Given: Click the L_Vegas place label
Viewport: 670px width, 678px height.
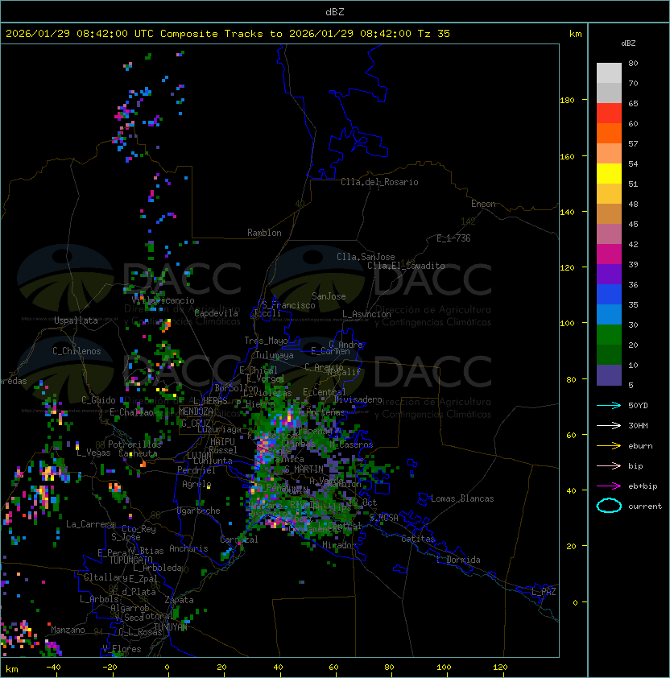Looking at the screenshot, I should [93, 453].
